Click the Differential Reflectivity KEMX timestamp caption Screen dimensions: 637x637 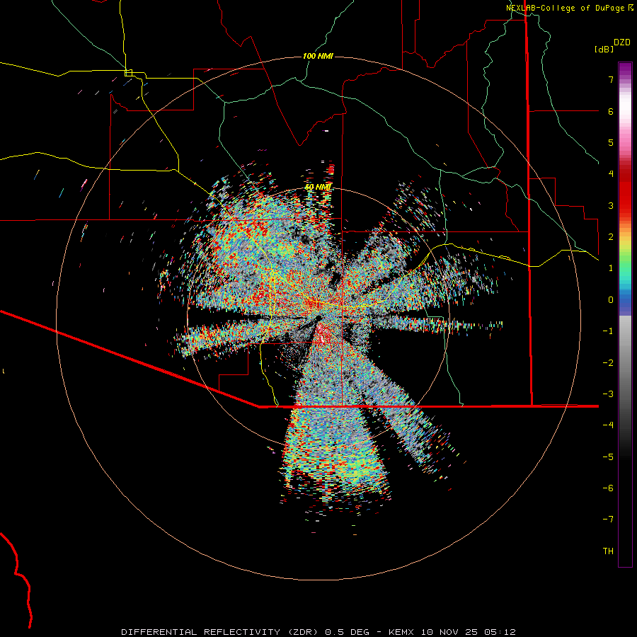click(318, 632)
